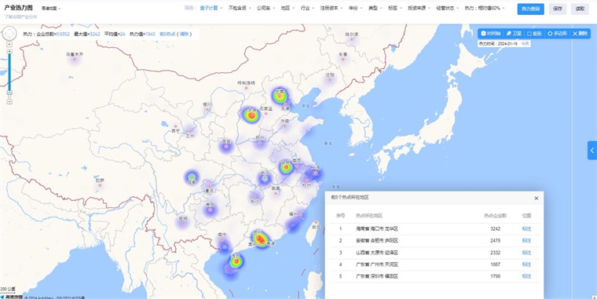
Task: Click the 西安 heat spot on map
Action: click(225, 146)
